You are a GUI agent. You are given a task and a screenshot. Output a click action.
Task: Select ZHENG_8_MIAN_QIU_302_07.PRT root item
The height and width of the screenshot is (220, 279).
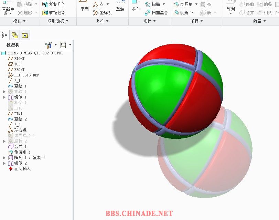[32, 53]
